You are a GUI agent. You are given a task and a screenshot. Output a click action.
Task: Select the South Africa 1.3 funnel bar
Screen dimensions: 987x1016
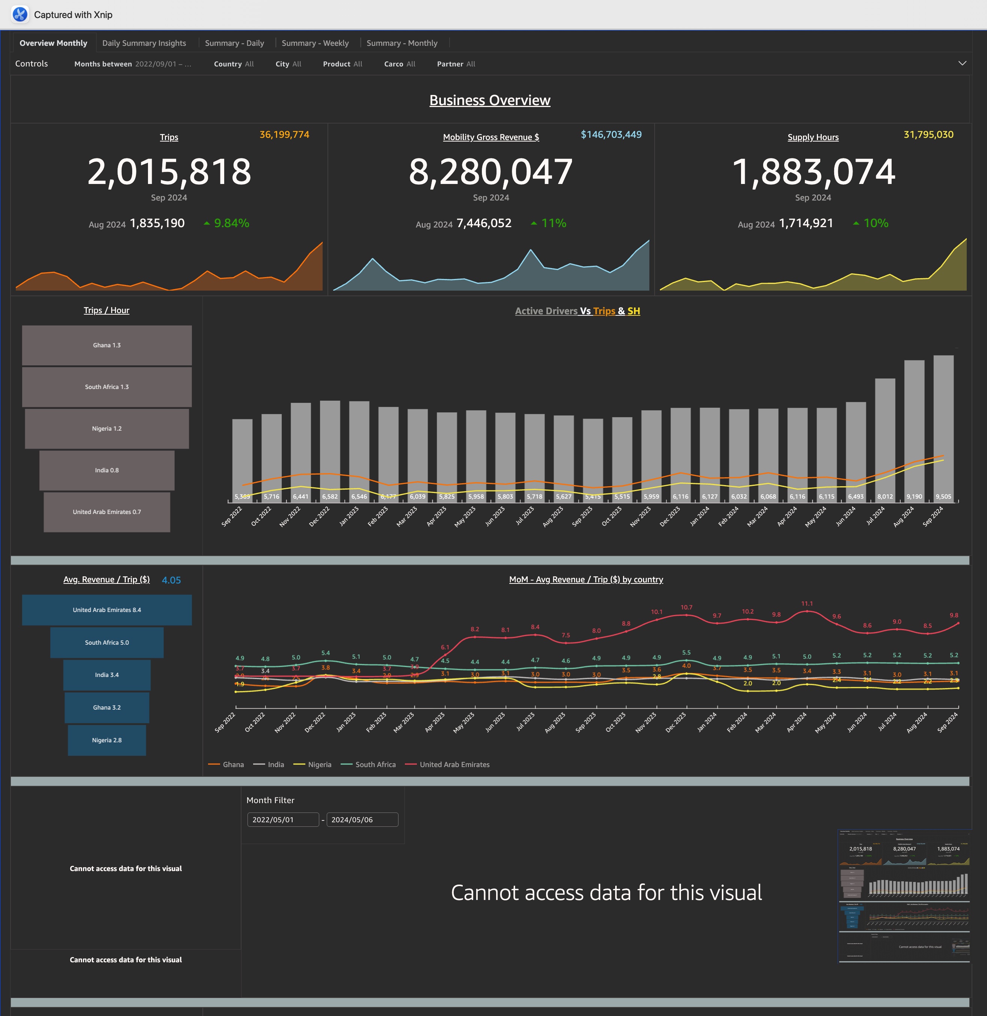click(x=107, y=387)
